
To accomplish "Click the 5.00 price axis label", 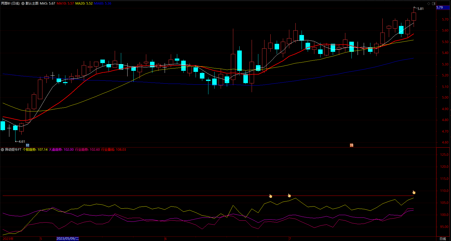I will tap(445, 98).
